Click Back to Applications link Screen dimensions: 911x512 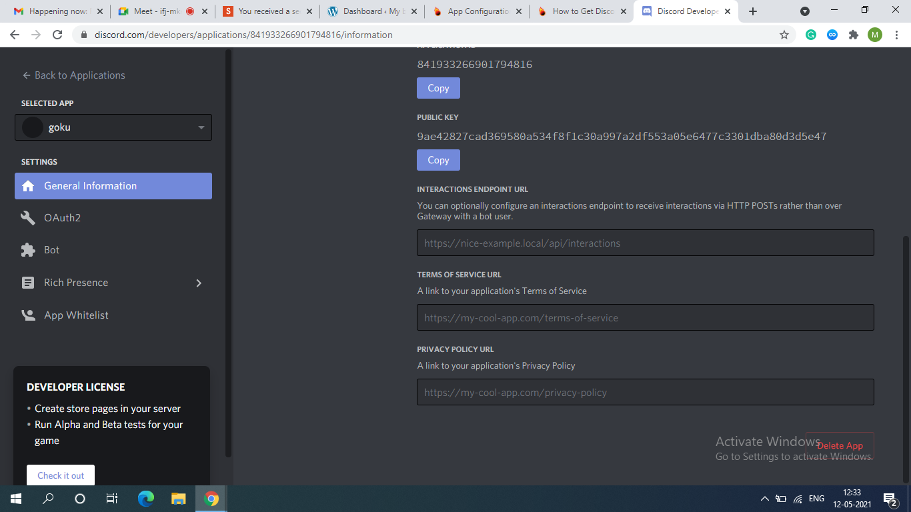(73, 75)
